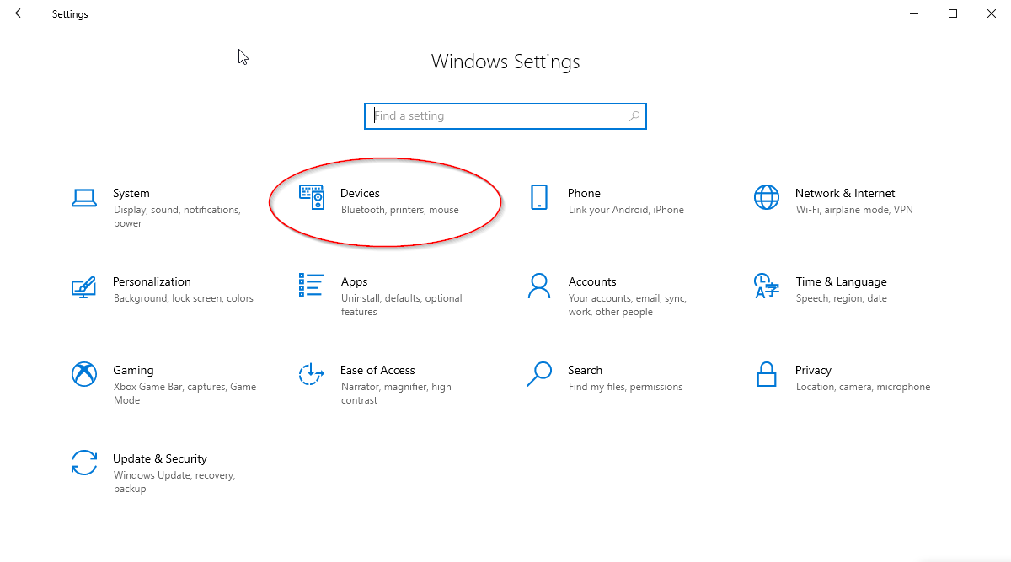Image resolution: width=1011 pixels, height=562 pixels.
Task: Open the Accounts label
Action: 592,281
